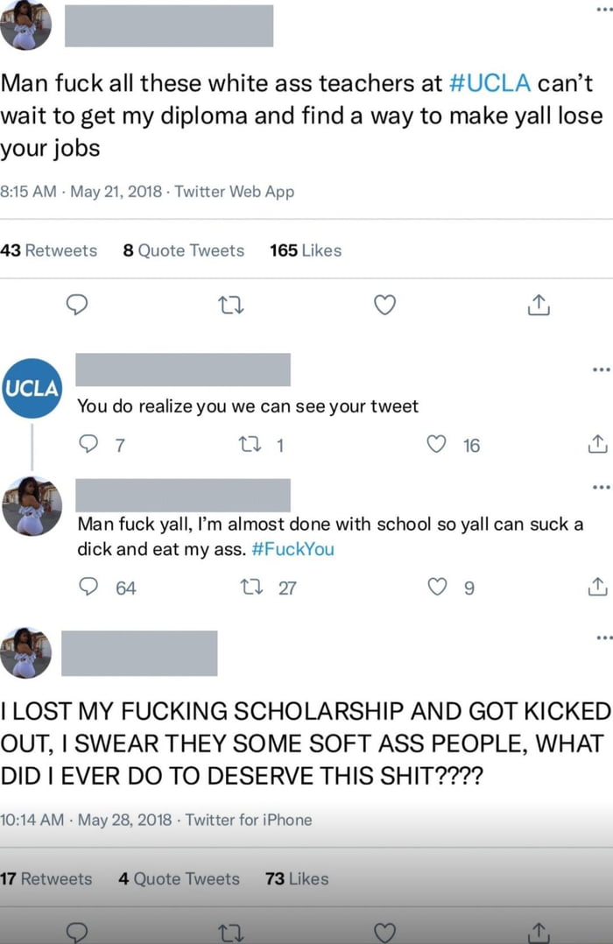View the 165 Likes list
Viewport: 613px width, 944px height.
point(305,250)
